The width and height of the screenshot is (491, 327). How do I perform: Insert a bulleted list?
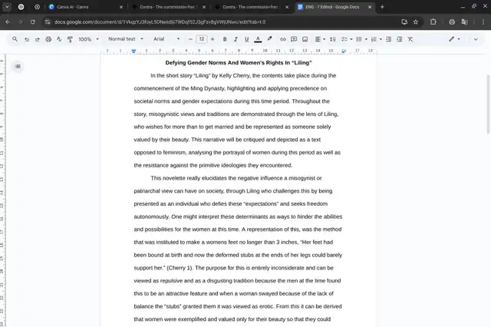pos(359,39)
